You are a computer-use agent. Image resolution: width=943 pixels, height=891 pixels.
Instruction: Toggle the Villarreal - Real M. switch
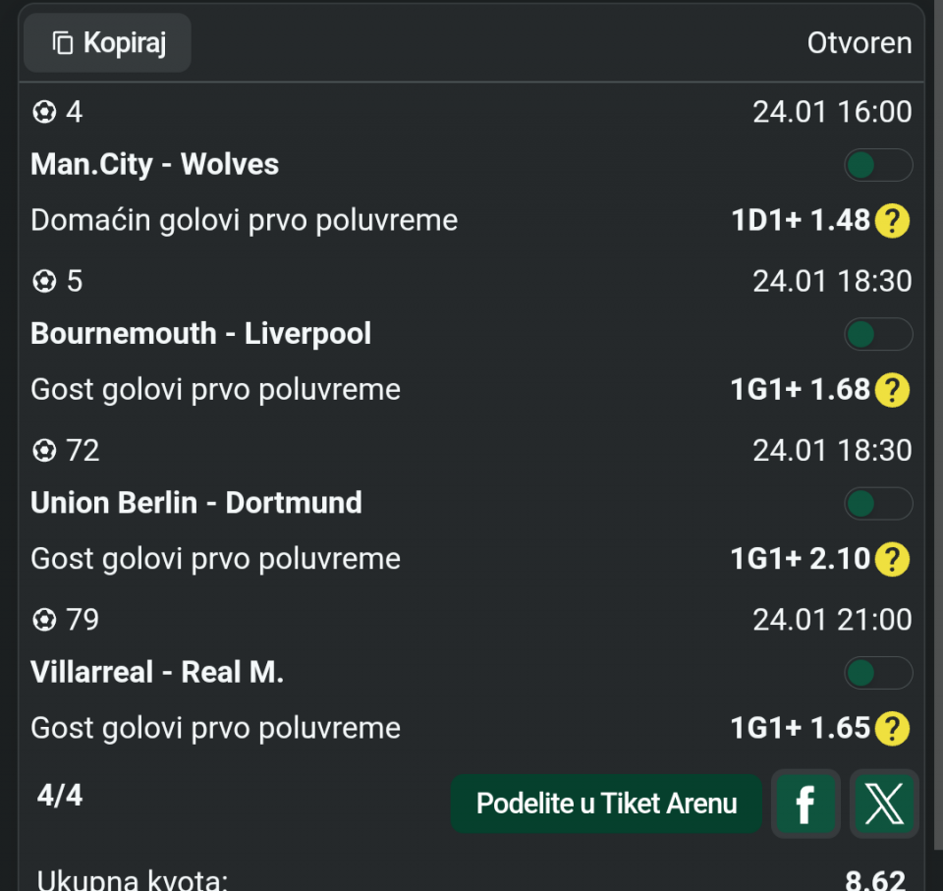click(878, 673)
